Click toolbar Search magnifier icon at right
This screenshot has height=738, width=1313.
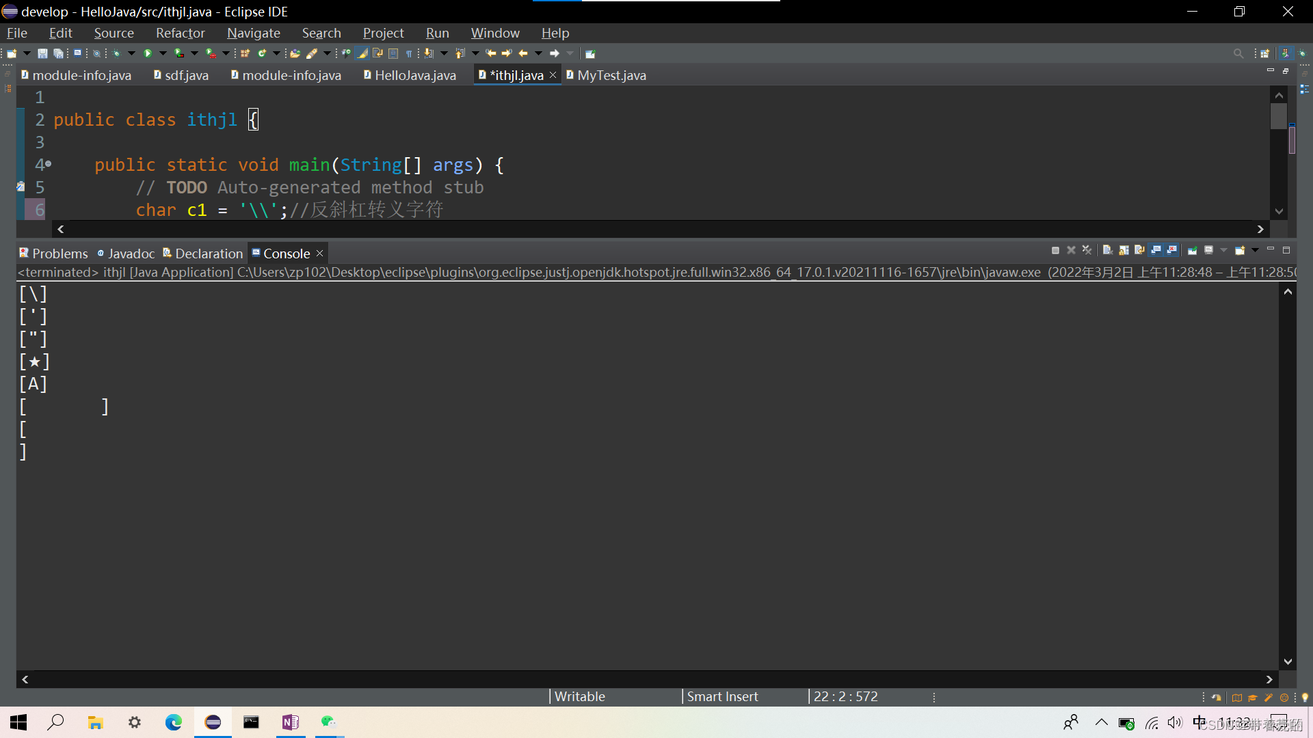(1238, 53)
